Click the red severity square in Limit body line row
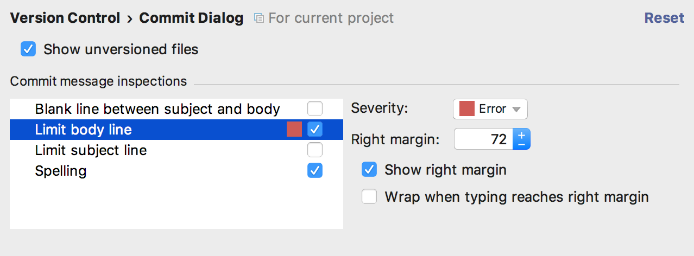Image resolution: width=694 pixels, height=256 pixels. click(x=294, y=129)
